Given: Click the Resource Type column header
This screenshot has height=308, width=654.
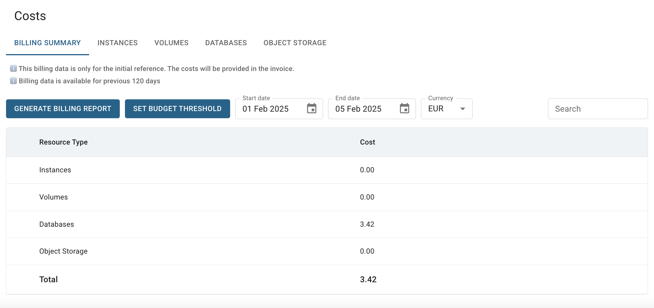Looking at the screenshot, I should [x=63, y=142].
